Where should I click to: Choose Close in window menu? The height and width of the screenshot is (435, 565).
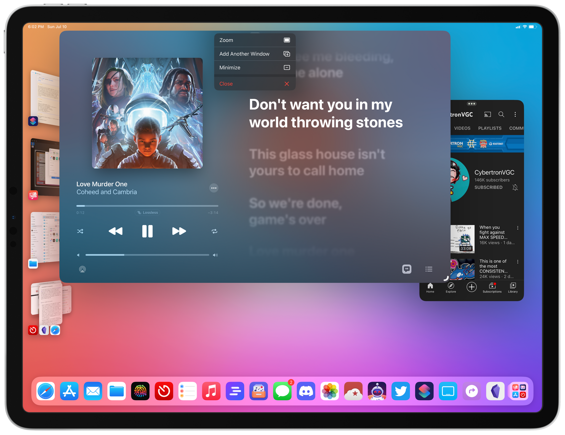(x=255, y=84)
